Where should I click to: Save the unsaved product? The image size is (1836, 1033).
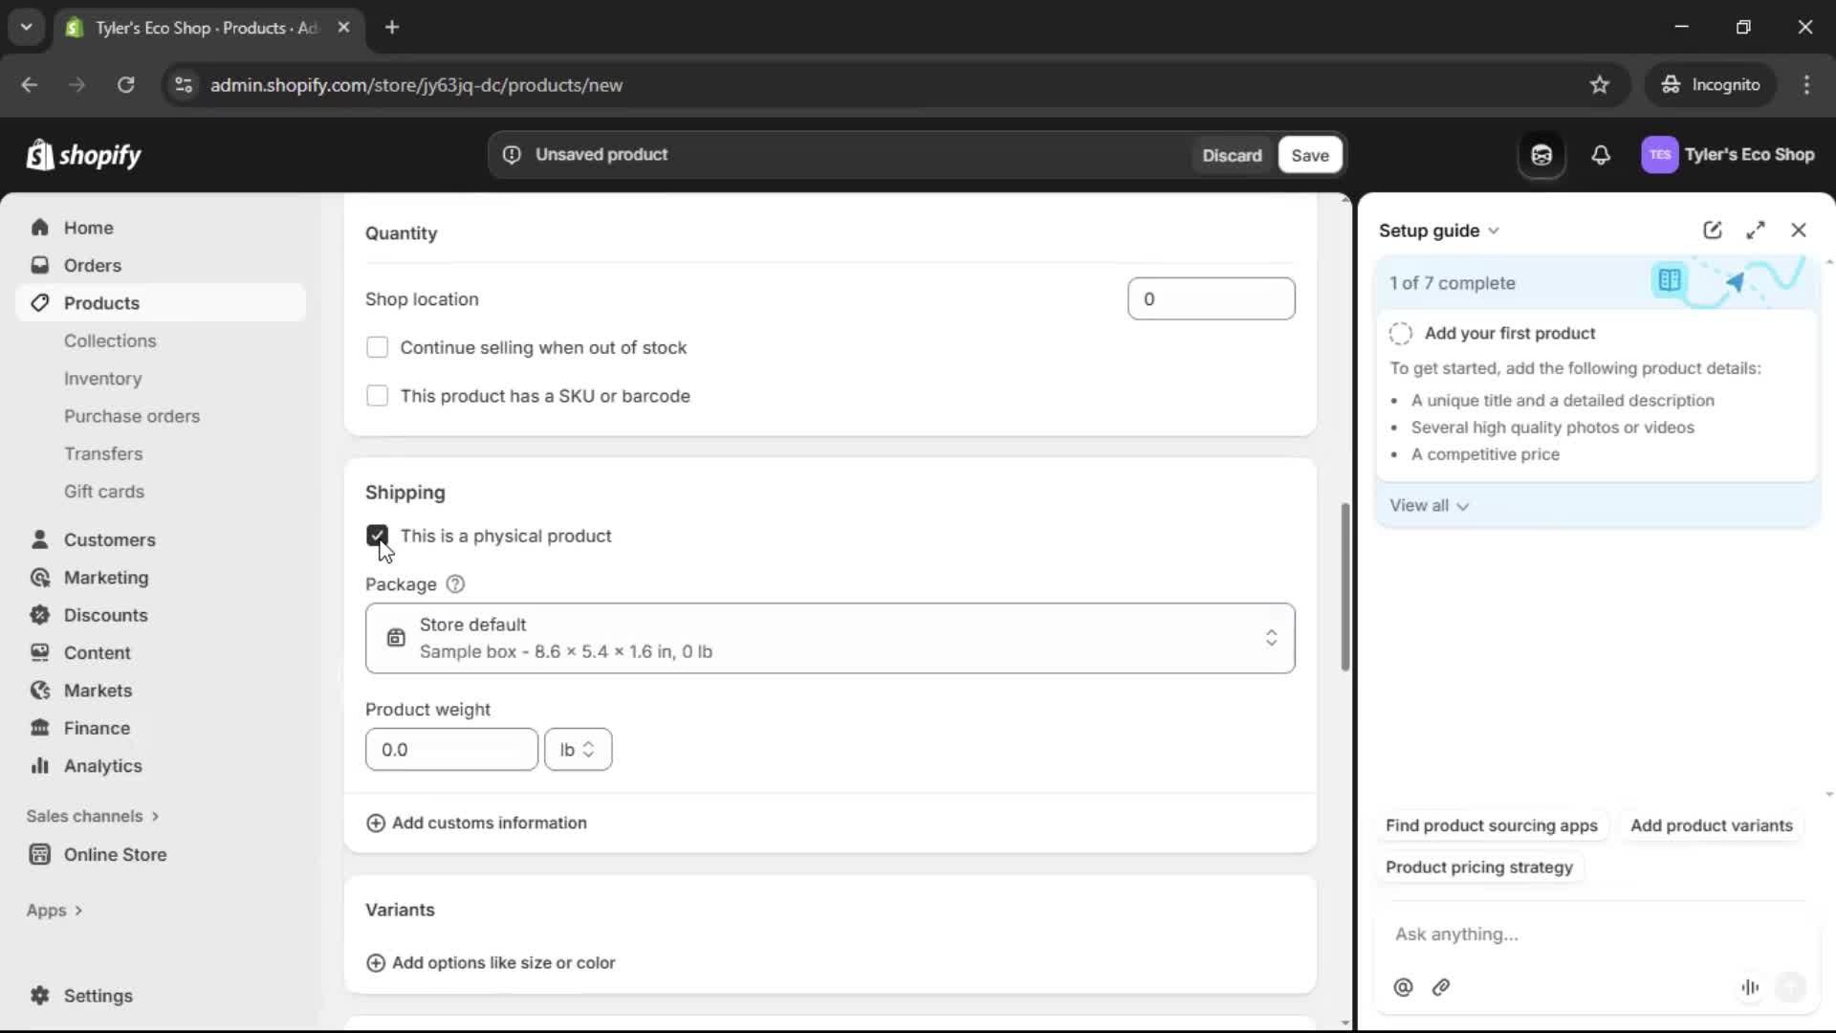pos(1309,155)
